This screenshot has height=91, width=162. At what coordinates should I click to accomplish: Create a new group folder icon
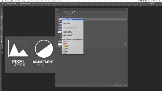[121, 85]
